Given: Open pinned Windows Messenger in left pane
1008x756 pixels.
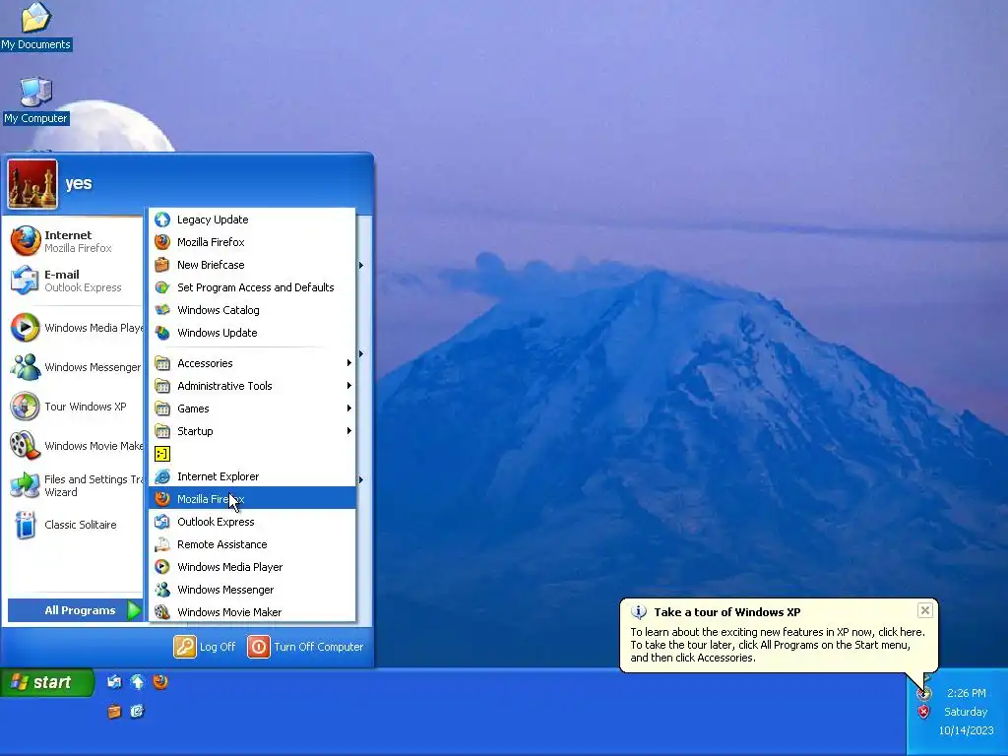Looking at the screenshot, I should [75, 367].
